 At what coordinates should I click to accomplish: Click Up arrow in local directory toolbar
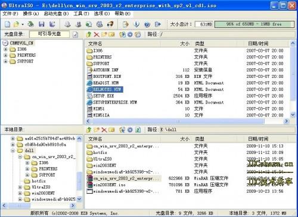click(89, 130)
